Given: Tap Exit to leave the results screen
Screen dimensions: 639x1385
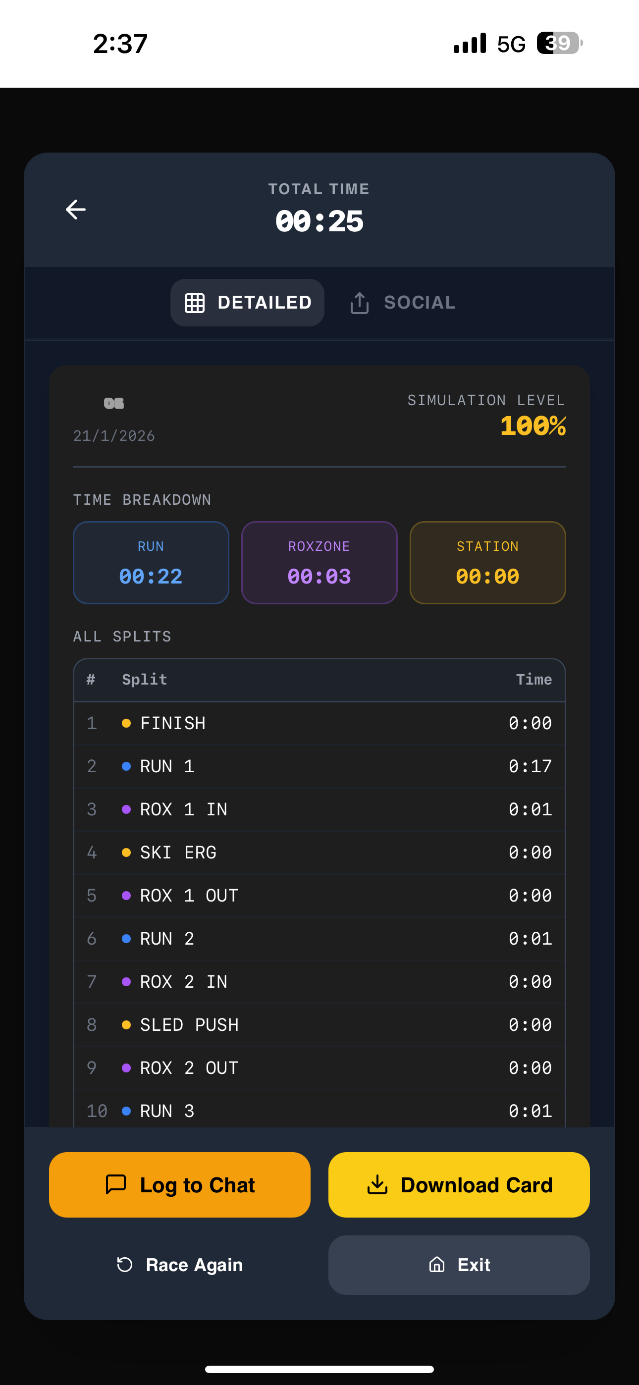Looking at the screenshot, I should (458, 1265).
